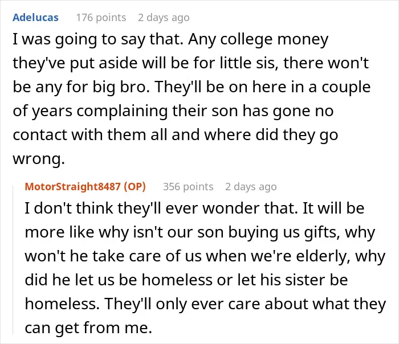This screenshot has width=399, height=344.
Task: Open the Adelucas comment's 2 days ago timestamp
Action: click(164, 18)
